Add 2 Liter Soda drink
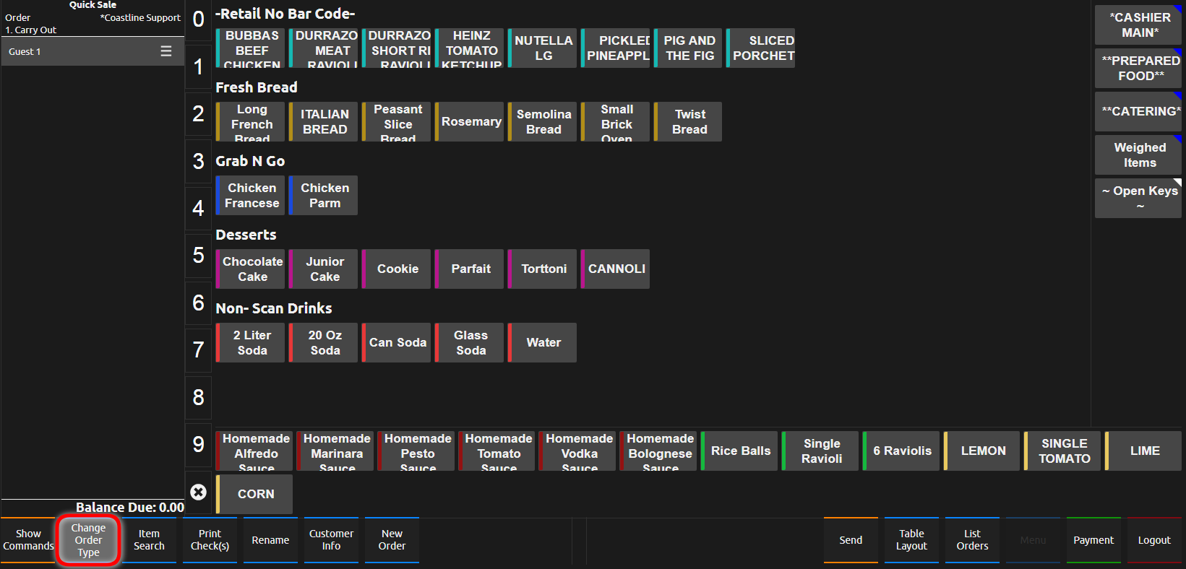The image size is (1186, 569). [250, 342]
